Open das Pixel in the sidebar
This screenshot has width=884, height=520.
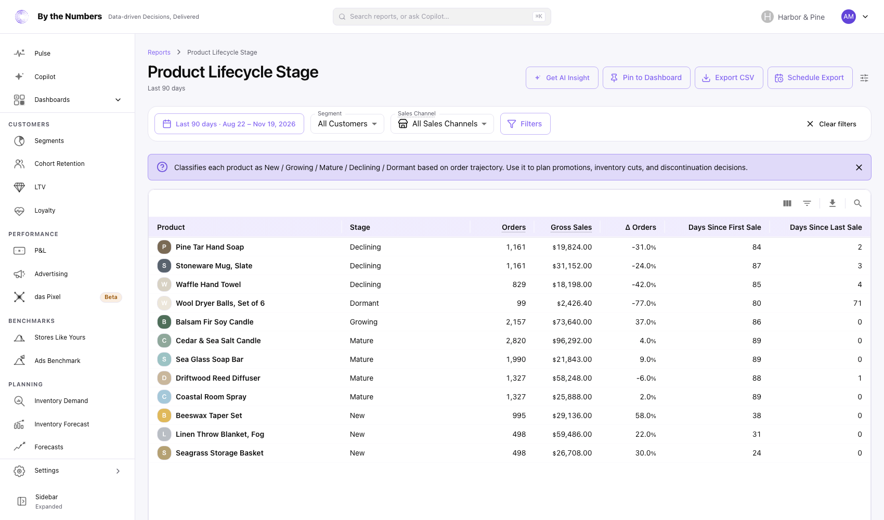click(x=68, y=297)
